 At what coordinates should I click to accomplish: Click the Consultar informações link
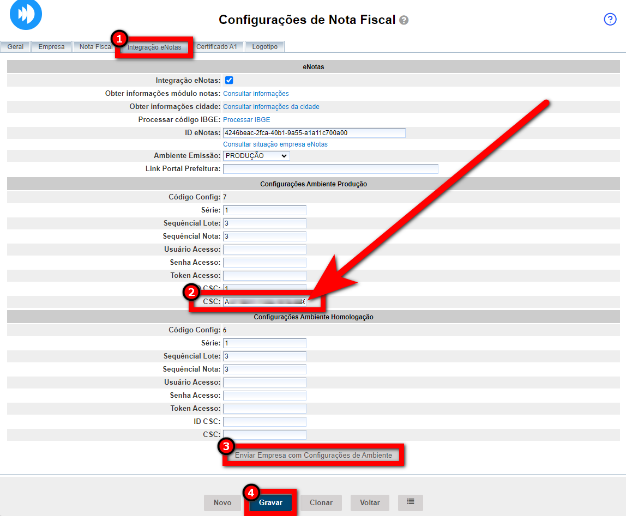[256, 94]
